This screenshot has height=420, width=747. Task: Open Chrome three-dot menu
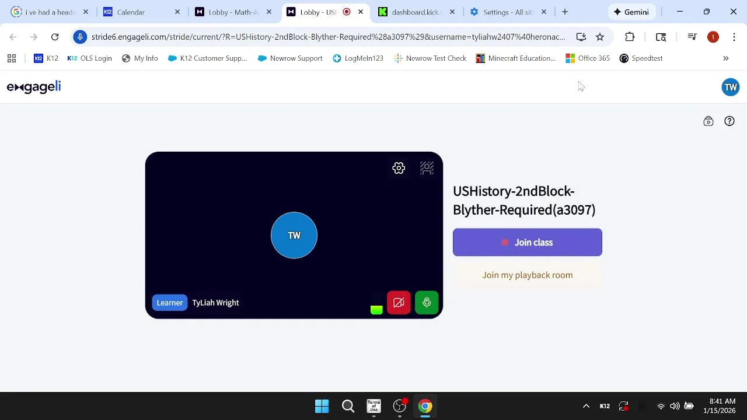(x=734, y=37)
